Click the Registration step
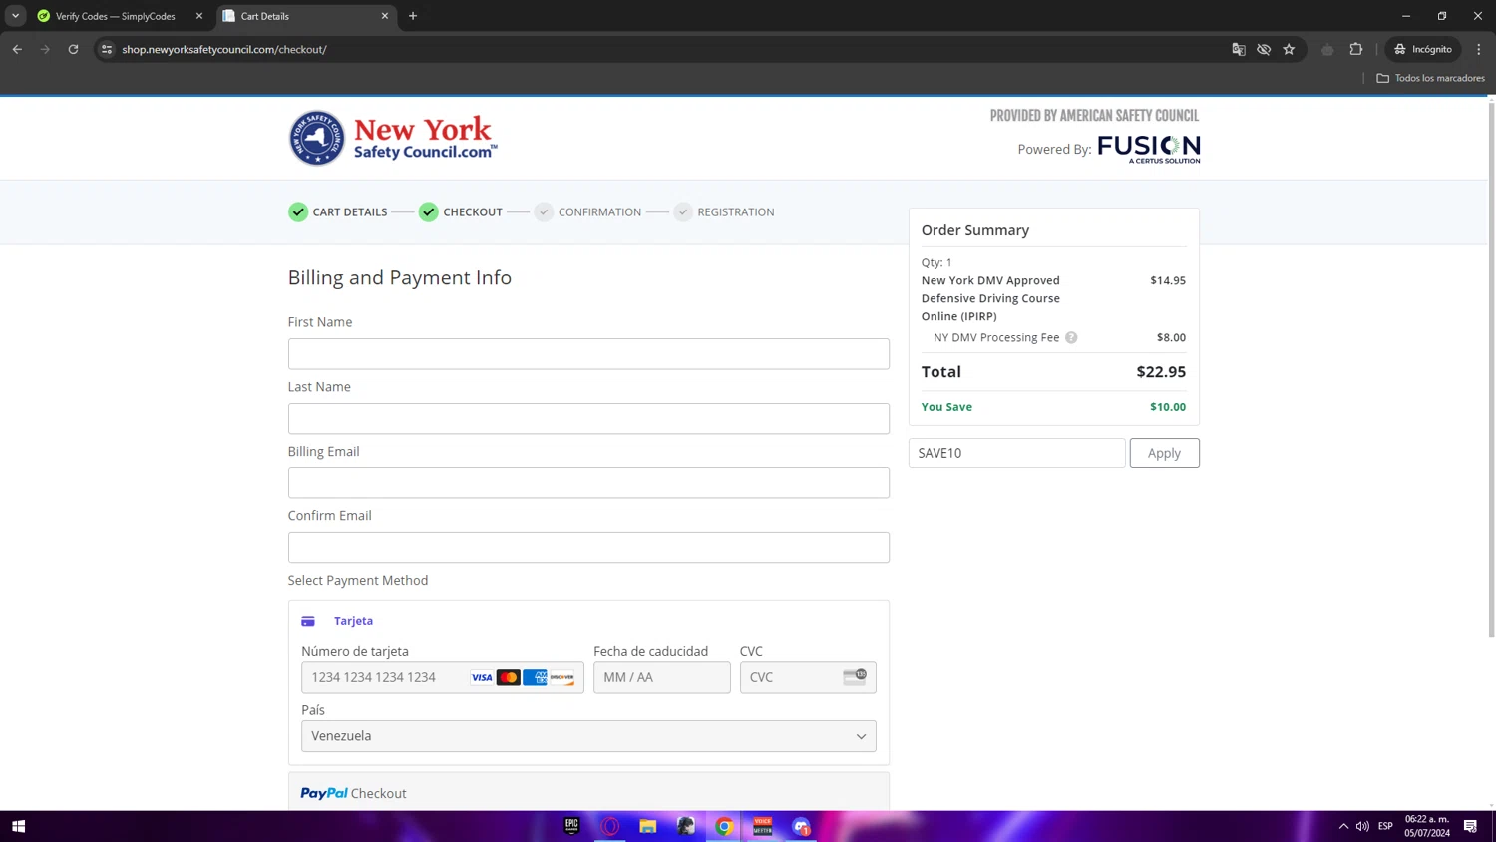The height and width of the screenshot is (842, 1496). [x=736, y=212]
